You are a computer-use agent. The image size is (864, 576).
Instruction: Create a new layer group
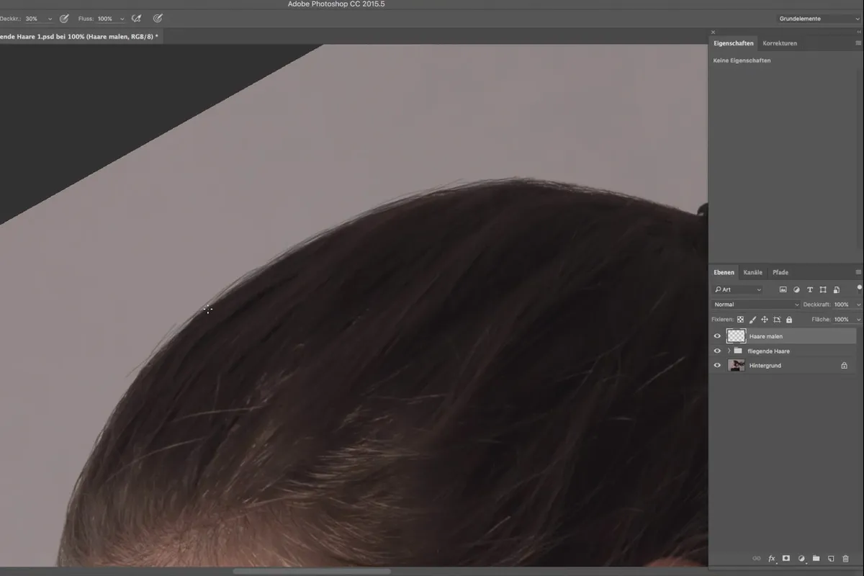pyautogui.click(x=816, y=558)
